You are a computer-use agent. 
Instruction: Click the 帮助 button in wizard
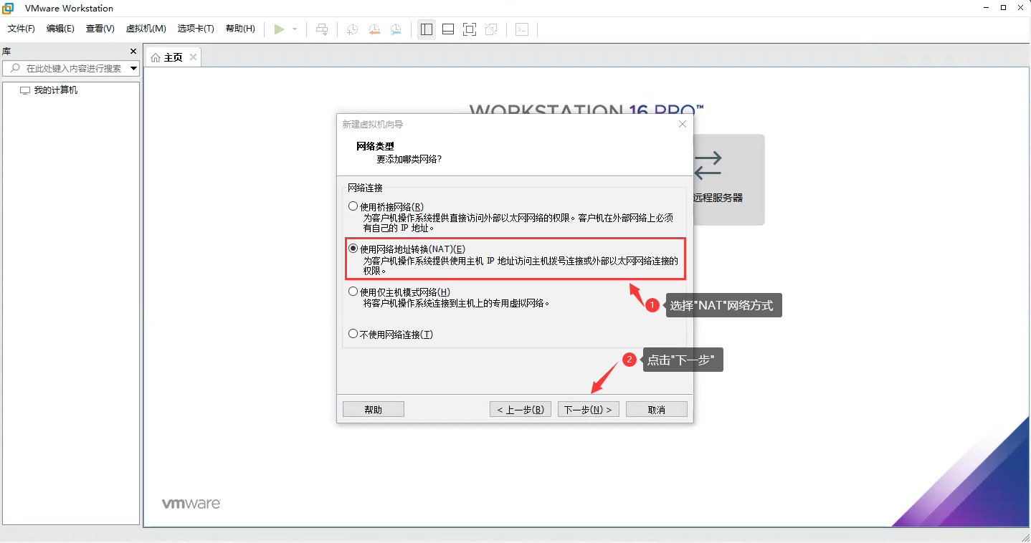pos(374,409)
